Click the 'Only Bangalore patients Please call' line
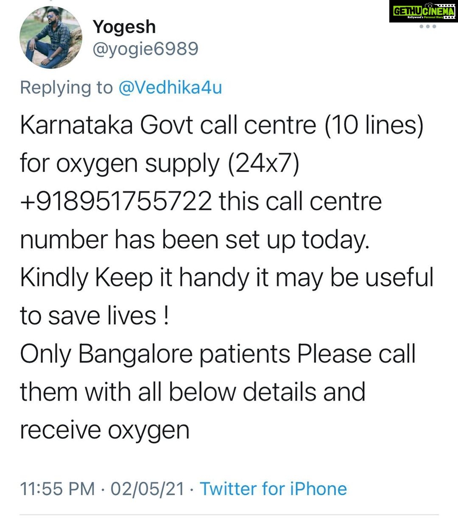 tap(218, 354)
